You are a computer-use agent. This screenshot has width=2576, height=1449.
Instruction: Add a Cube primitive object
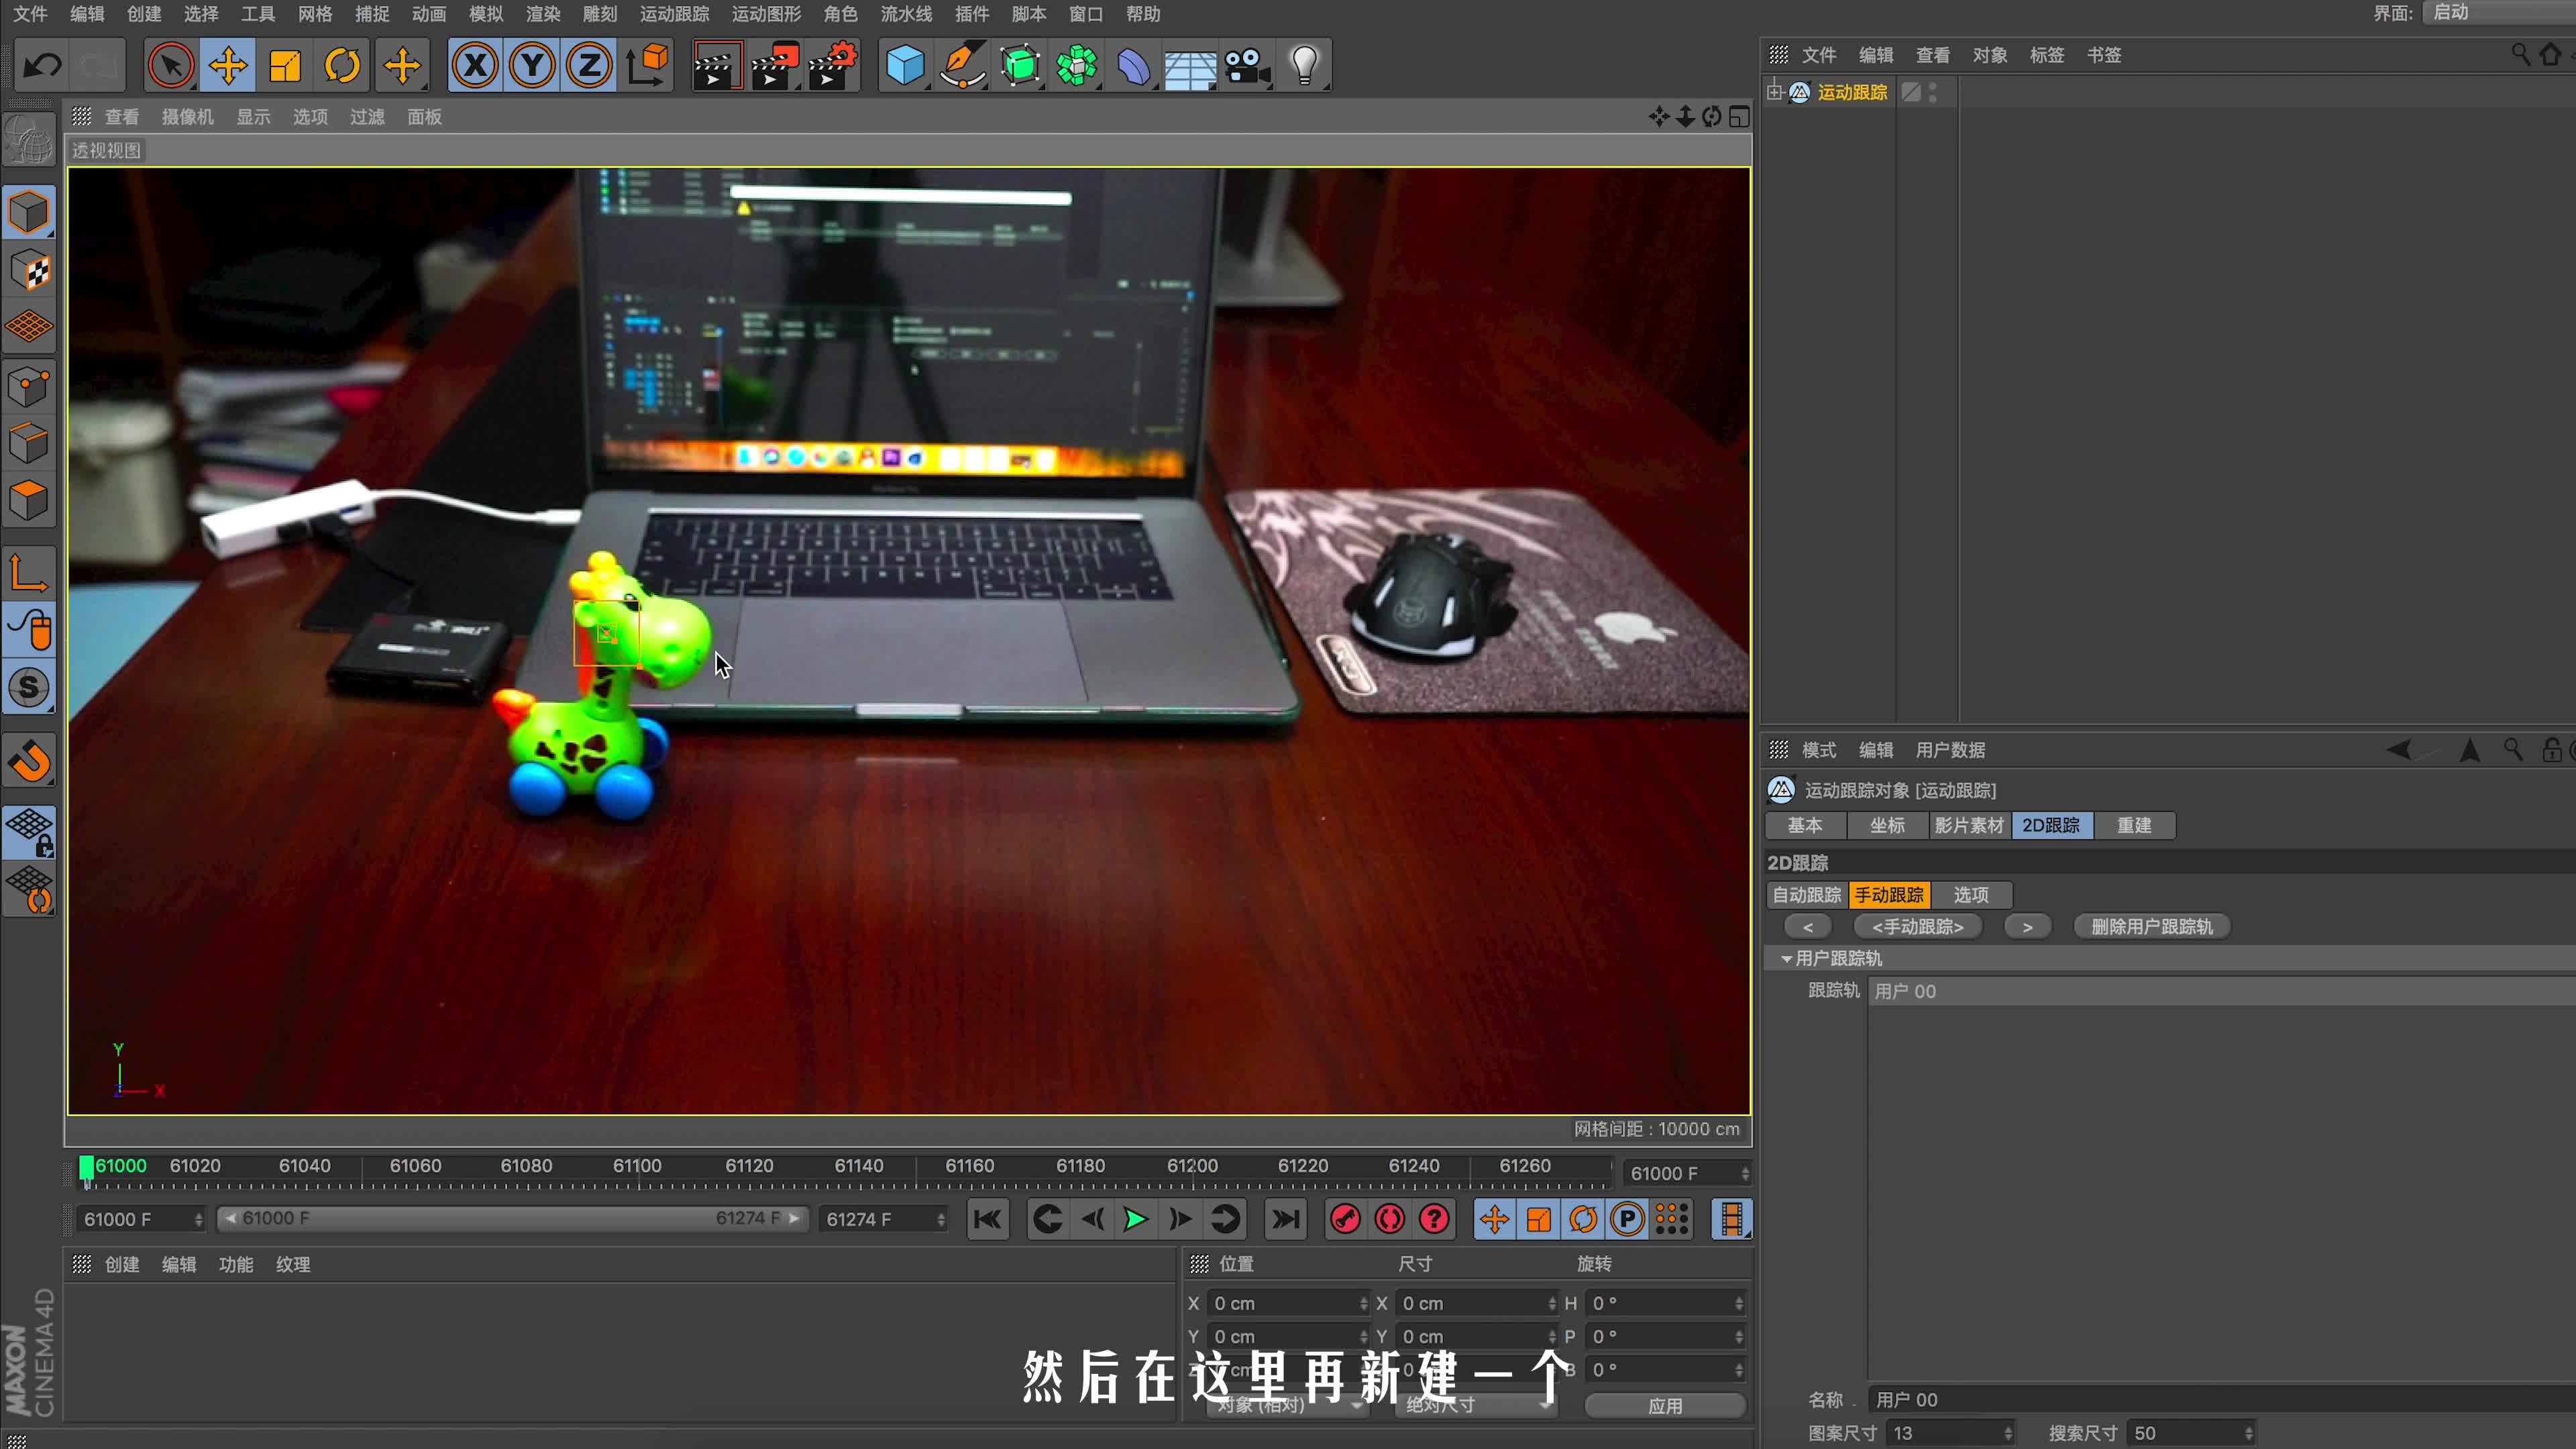(905, 66)
